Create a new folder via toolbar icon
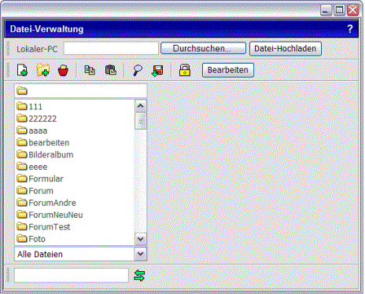 point(43,70)
